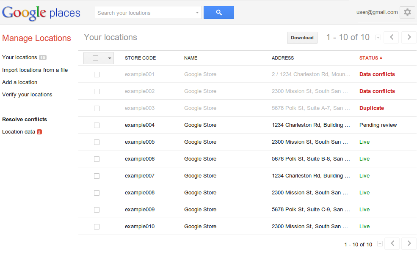Click in the Search your locations field

pyautogui.click(x=145, y=13)
